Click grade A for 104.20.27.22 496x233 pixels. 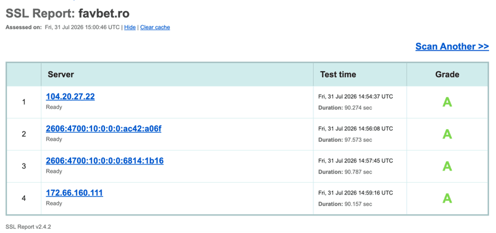[447, 102]
